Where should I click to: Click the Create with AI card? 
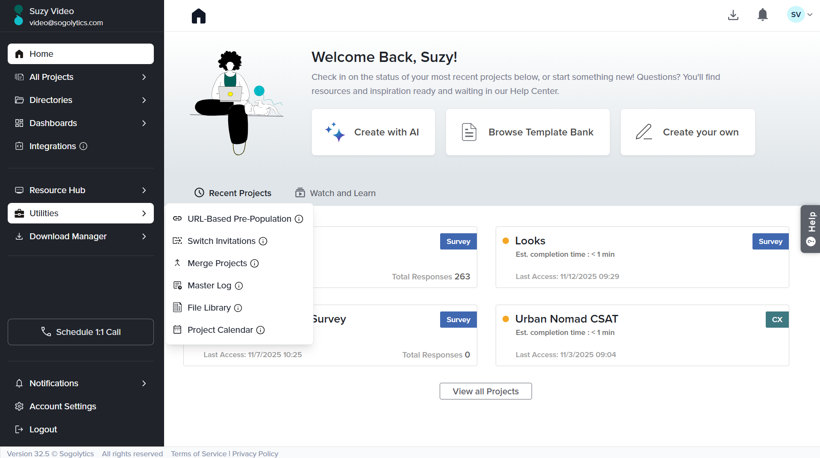coord(373,132)
